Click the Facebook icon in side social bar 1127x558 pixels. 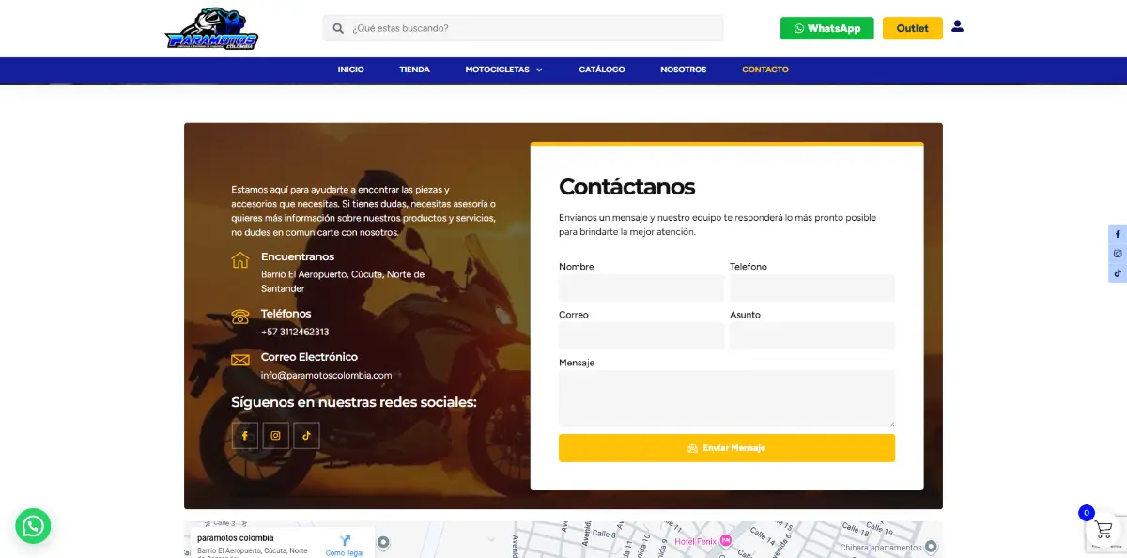[x=1118, y=233]
